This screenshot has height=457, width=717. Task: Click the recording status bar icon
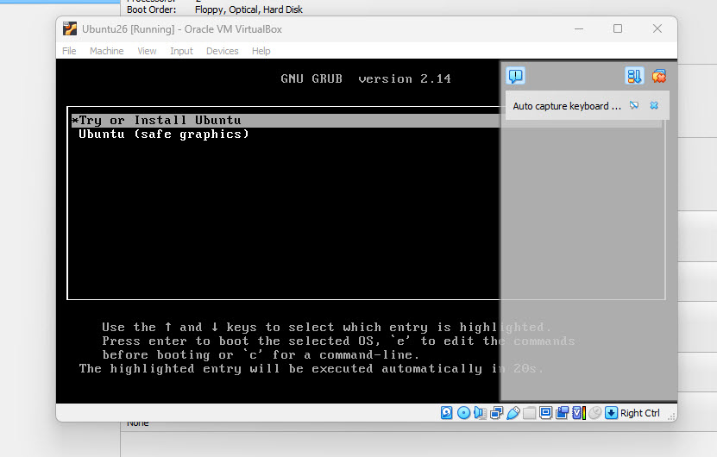tap(563, 413)
